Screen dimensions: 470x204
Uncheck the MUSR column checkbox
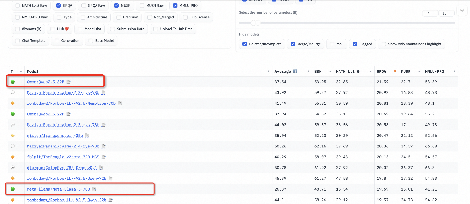[116, 6]
